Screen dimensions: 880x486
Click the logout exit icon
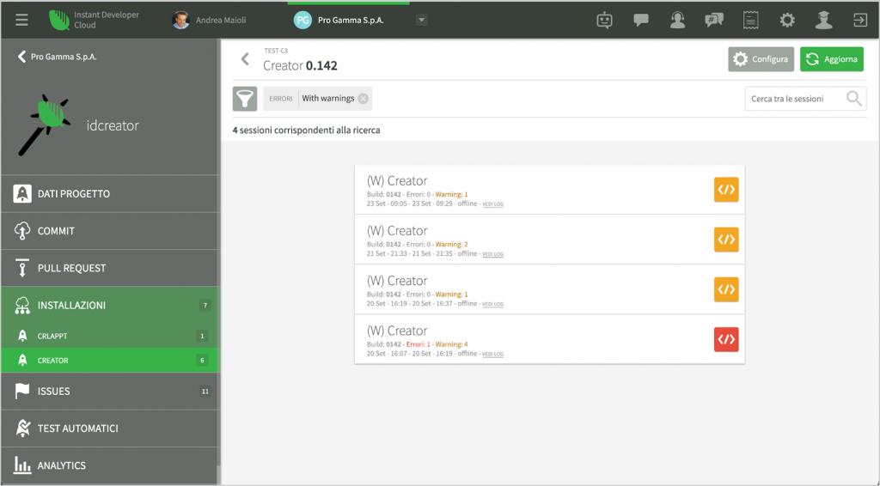(x=859, y=21)
